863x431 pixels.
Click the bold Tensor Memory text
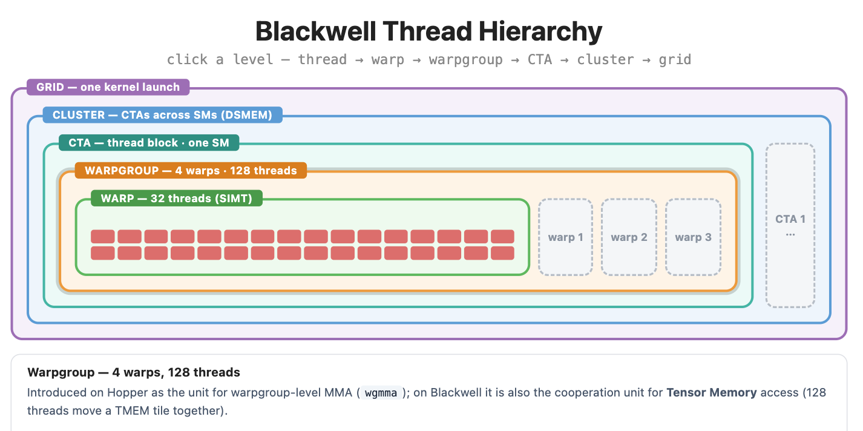pos(712,392)
